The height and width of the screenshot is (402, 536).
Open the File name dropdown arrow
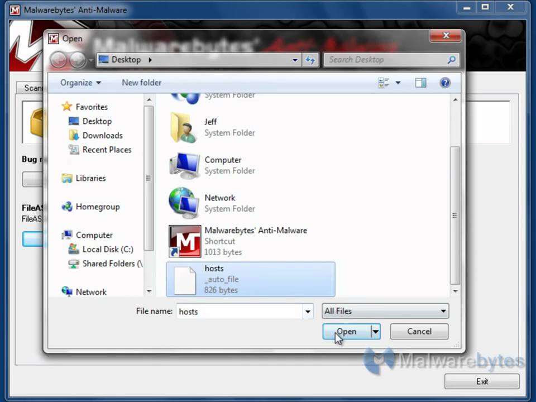click(308, 312)
